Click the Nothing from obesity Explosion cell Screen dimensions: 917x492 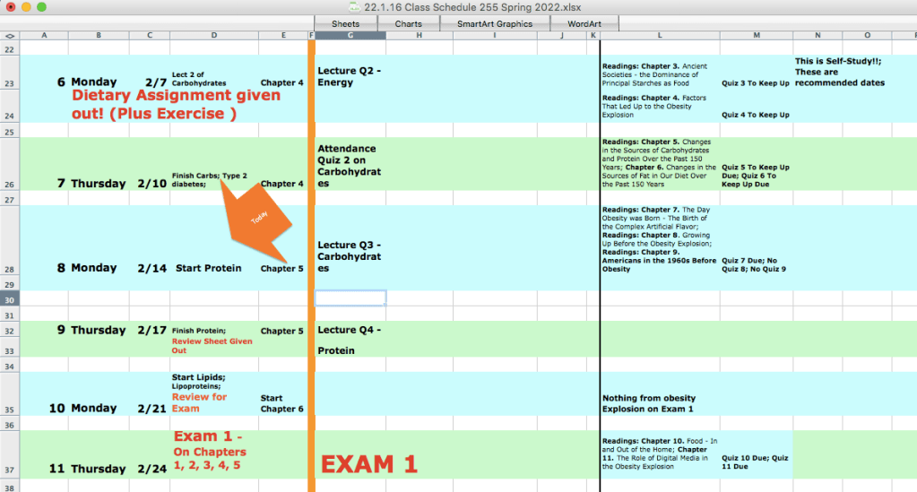coord(659,403)
